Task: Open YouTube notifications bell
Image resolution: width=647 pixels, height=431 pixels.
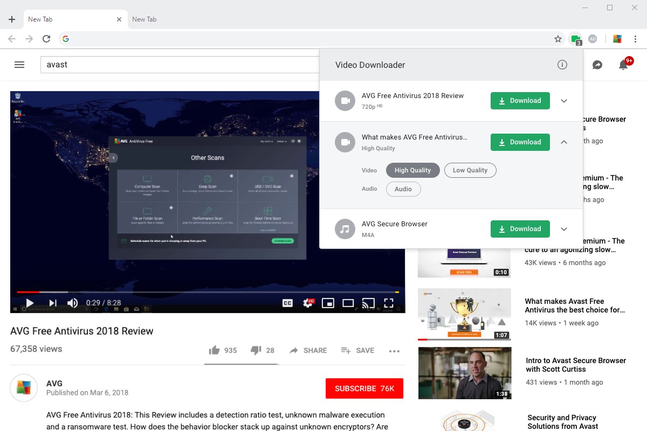Action: (623, 65)
